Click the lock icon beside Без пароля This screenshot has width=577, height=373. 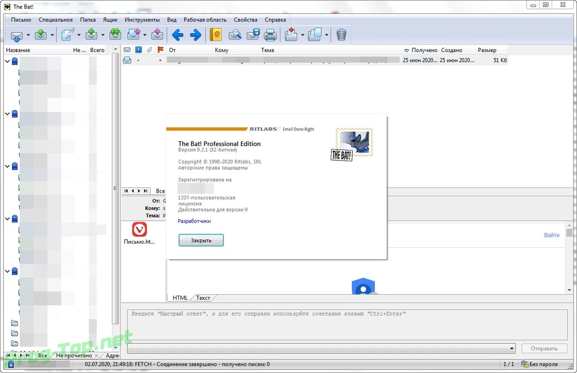[x=525, y=364]
